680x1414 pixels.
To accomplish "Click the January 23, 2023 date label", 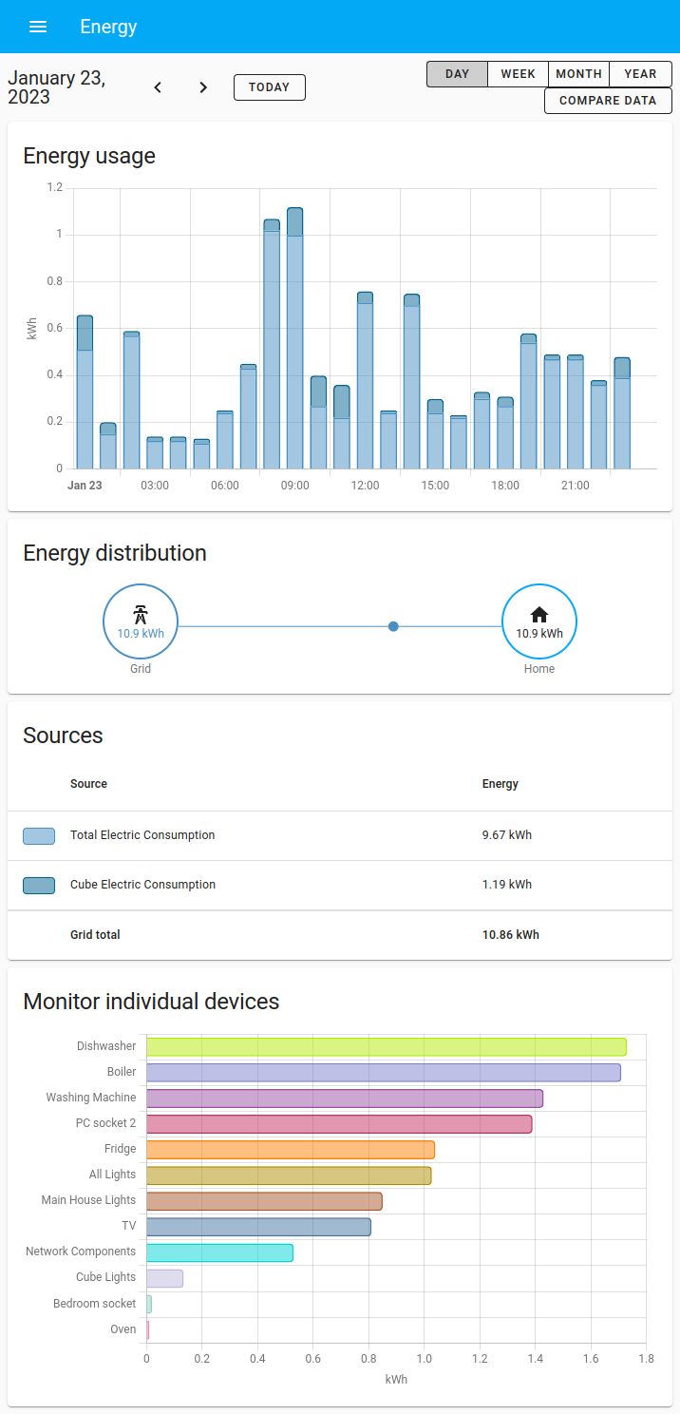I will [x=59, y=86].
